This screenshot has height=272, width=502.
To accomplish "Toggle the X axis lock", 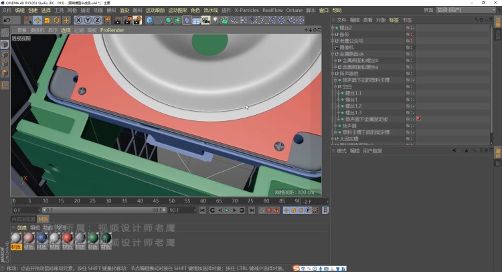I will [x=79, y=20].
